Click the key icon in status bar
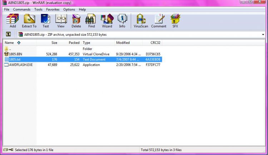 [11, 150]
